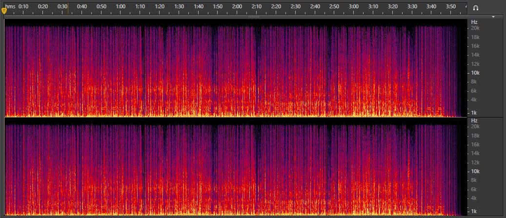Click 14k on the upper channel scale
This screenshot has width=506, height=218.
(x=476, y=55)
